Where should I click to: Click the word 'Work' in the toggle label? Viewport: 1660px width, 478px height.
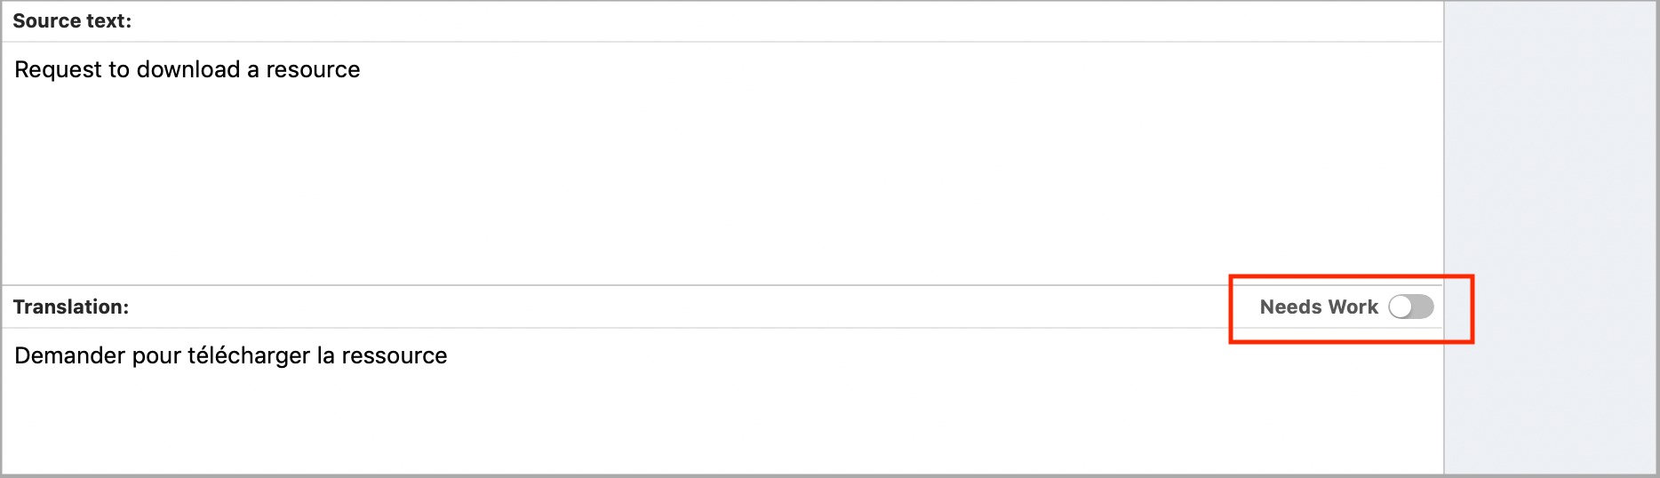click(x=1353, y=307)
